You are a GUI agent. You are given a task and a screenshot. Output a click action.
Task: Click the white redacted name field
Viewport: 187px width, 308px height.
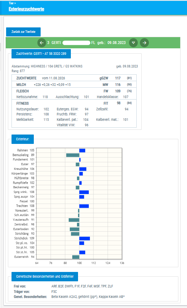(76, 43)
